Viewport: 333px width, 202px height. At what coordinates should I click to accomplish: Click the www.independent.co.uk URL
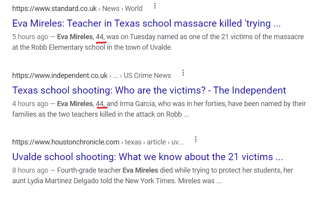60,76
